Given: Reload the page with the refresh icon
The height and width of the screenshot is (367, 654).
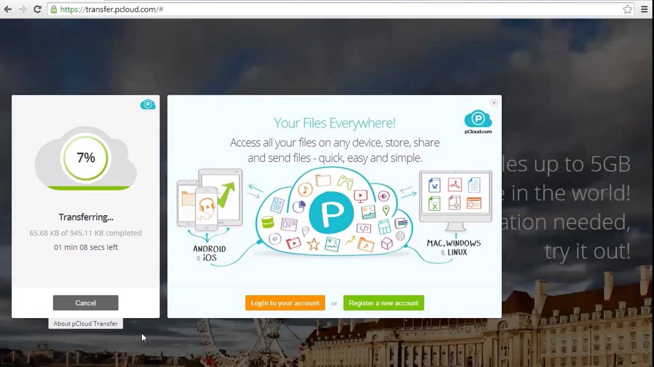Looking at the screenshot, I should point(37,9).
